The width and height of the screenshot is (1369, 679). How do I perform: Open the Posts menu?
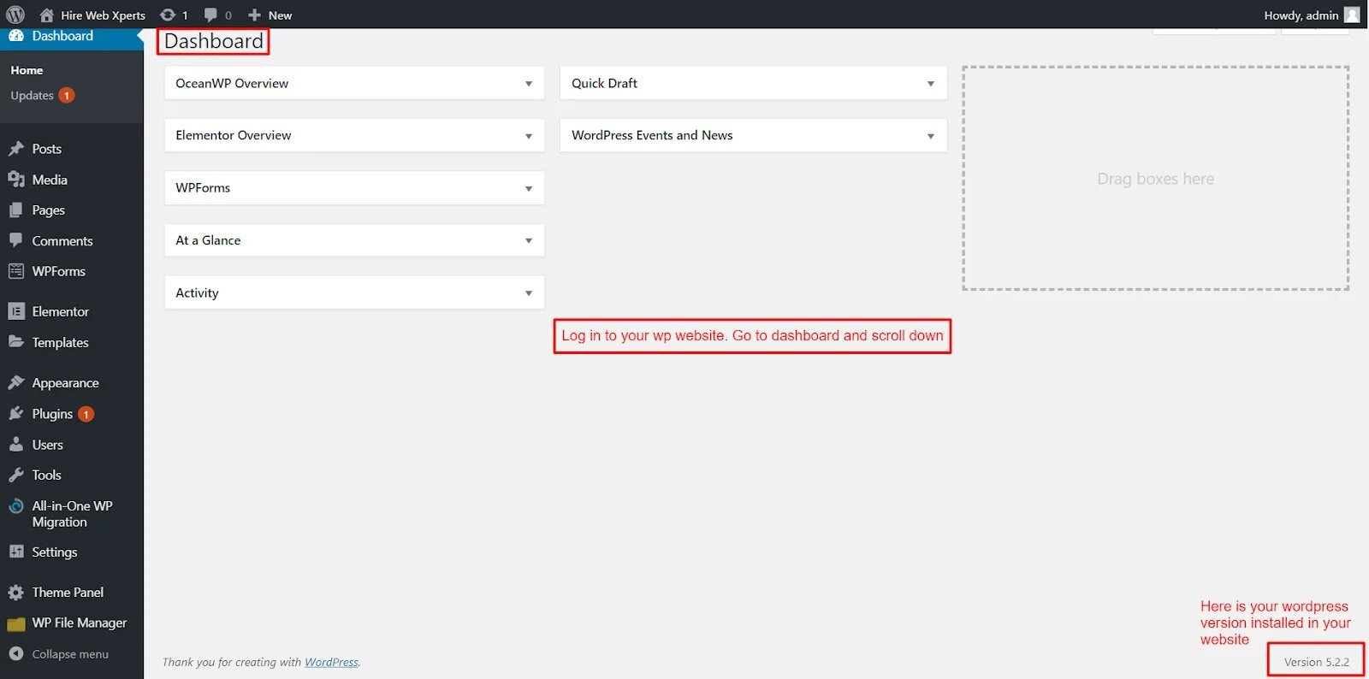pos(47,149)
